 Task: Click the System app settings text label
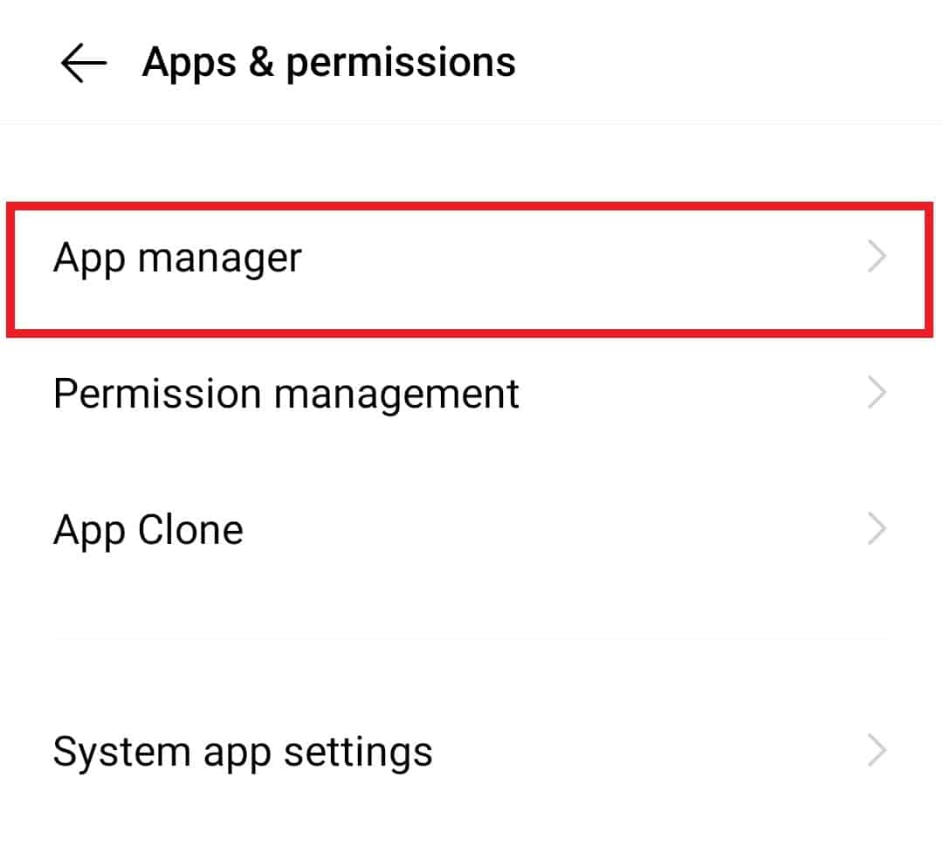pyautogui.click(x=243, y=752)
